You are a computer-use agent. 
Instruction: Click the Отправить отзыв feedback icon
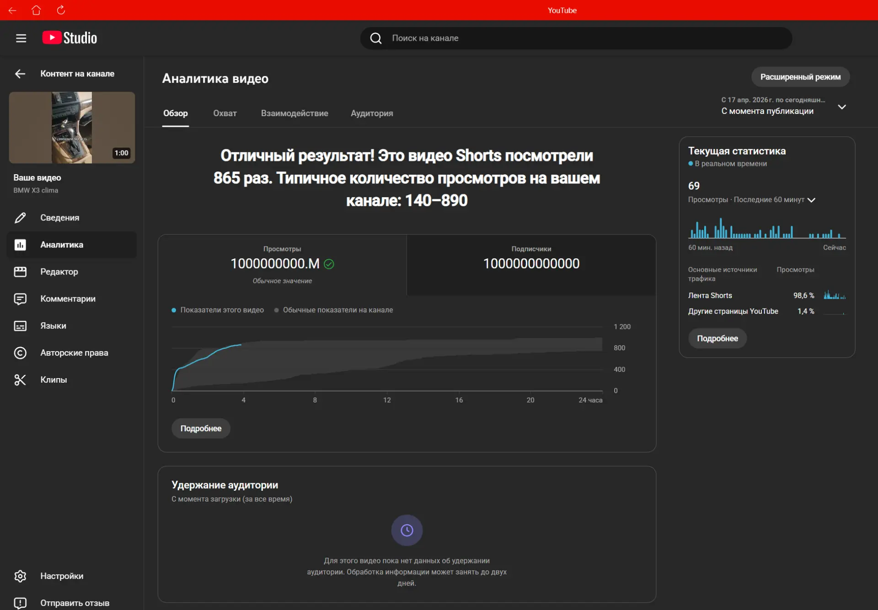20,603
